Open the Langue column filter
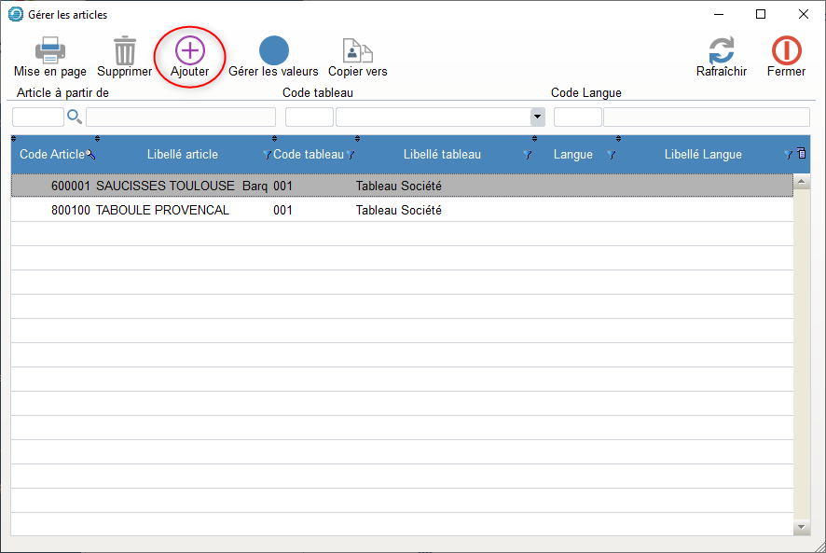 [612, 155]
